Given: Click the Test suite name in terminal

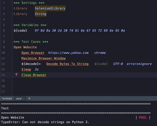Looking at the screenshot, I should (x=5, y=108).
